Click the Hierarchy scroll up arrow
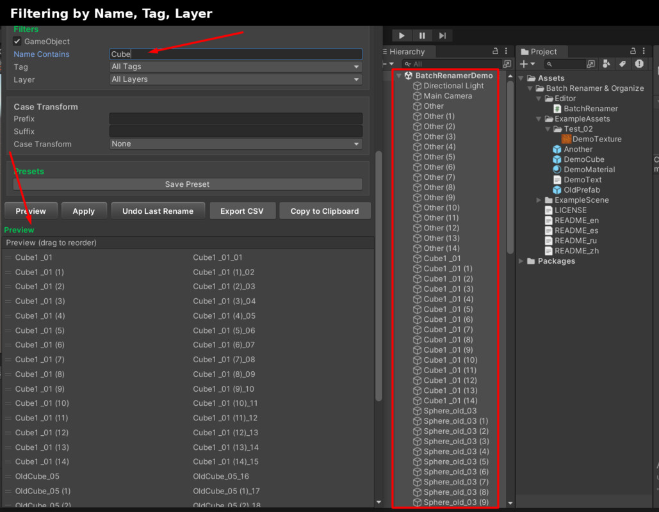Image resolution: width=659 pixels, height=512 pixels. click(510, 76)
